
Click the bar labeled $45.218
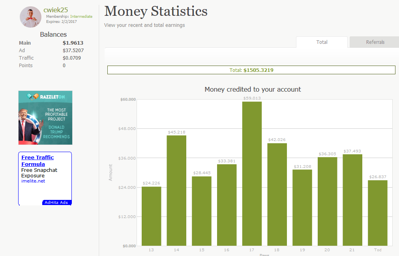point(176,190)
